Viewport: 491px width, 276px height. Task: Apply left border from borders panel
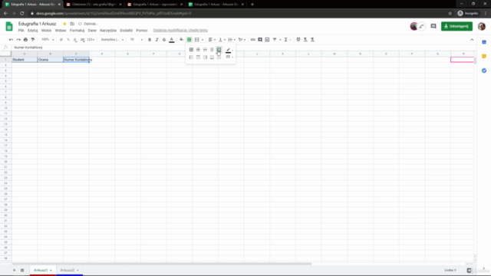[191, 58]
